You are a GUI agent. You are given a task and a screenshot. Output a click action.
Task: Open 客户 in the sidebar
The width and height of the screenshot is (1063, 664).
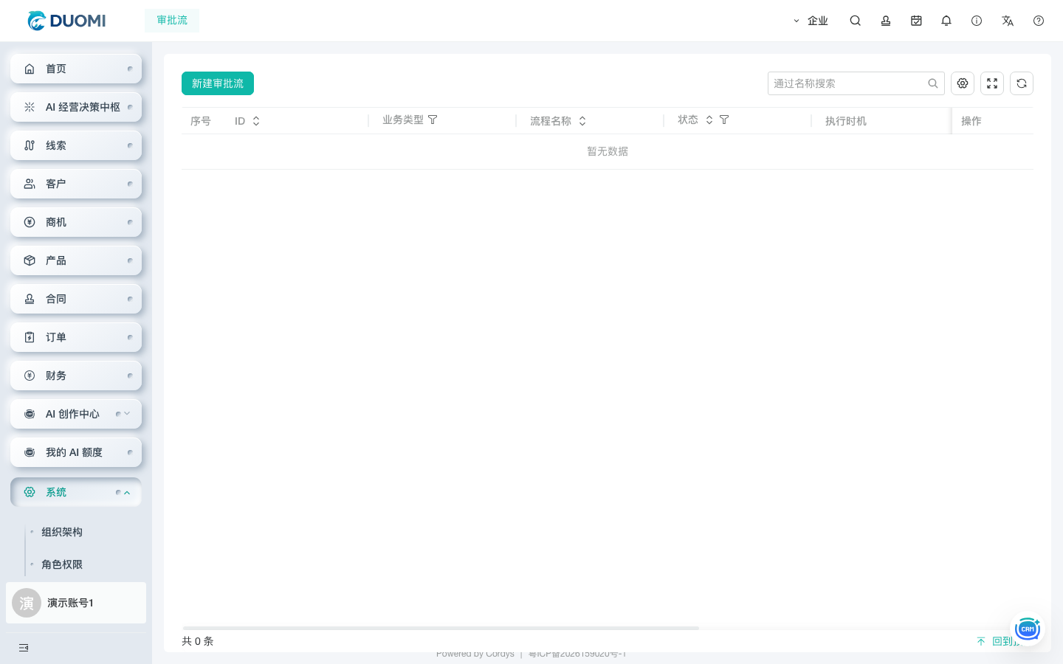[x=76, y=184]
